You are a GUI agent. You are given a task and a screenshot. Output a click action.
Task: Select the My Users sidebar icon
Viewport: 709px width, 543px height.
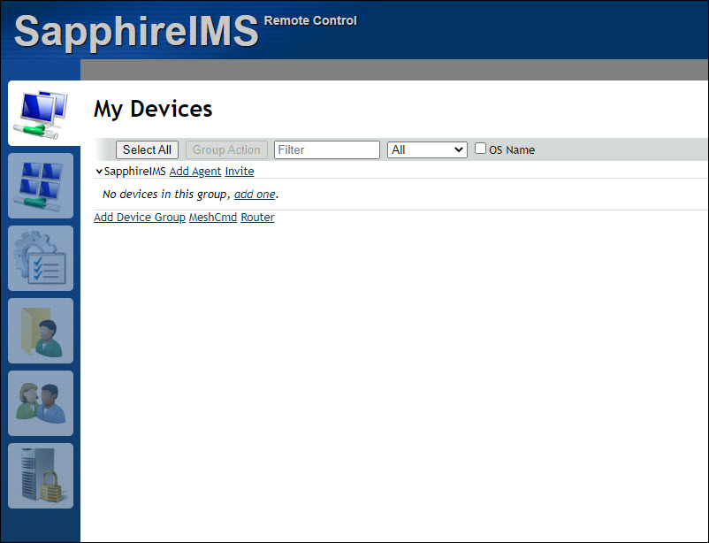40,403
